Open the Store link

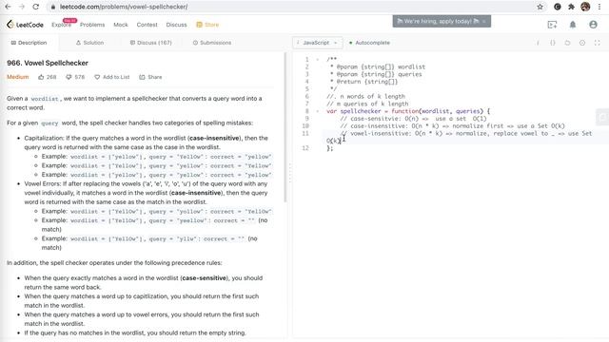[x=207, y=25]
